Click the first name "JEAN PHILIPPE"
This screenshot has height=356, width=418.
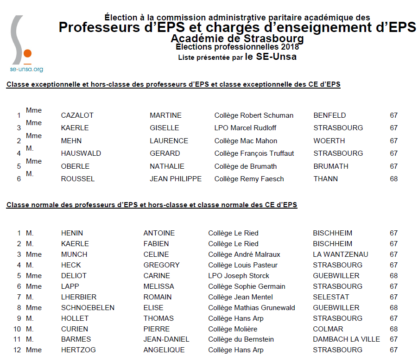[176, 179]
